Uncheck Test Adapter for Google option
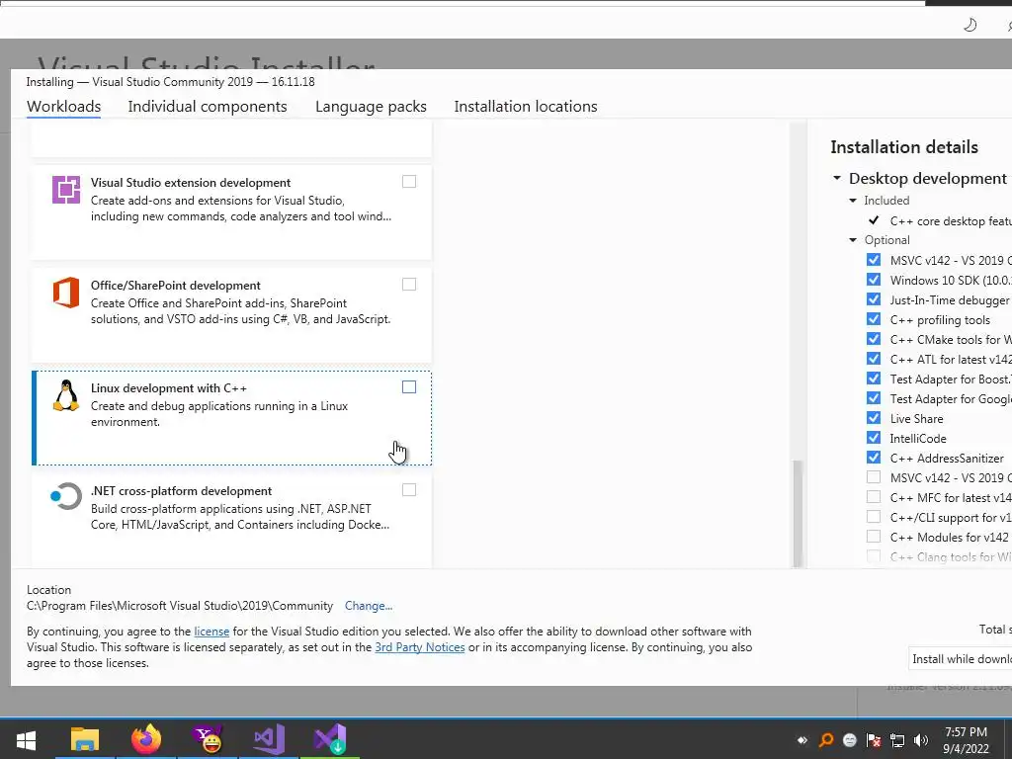This screenshot has width=1012, height=759. pyautogui.click(x=874, y=398)
